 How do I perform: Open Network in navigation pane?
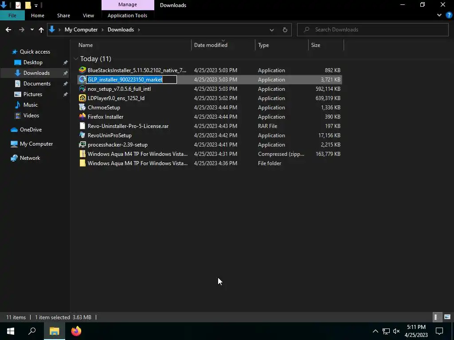click(30, 158)
